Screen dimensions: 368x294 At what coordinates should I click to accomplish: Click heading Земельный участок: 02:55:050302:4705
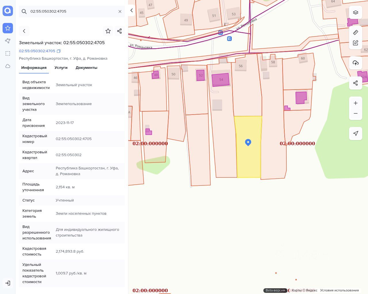pos(62,43)
